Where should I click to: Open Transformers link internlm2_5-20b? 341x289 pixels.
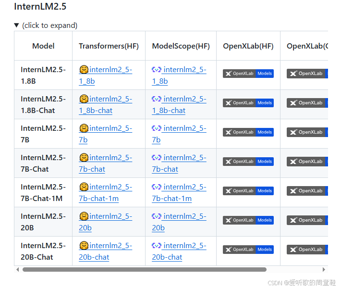[x=106, y=222]
